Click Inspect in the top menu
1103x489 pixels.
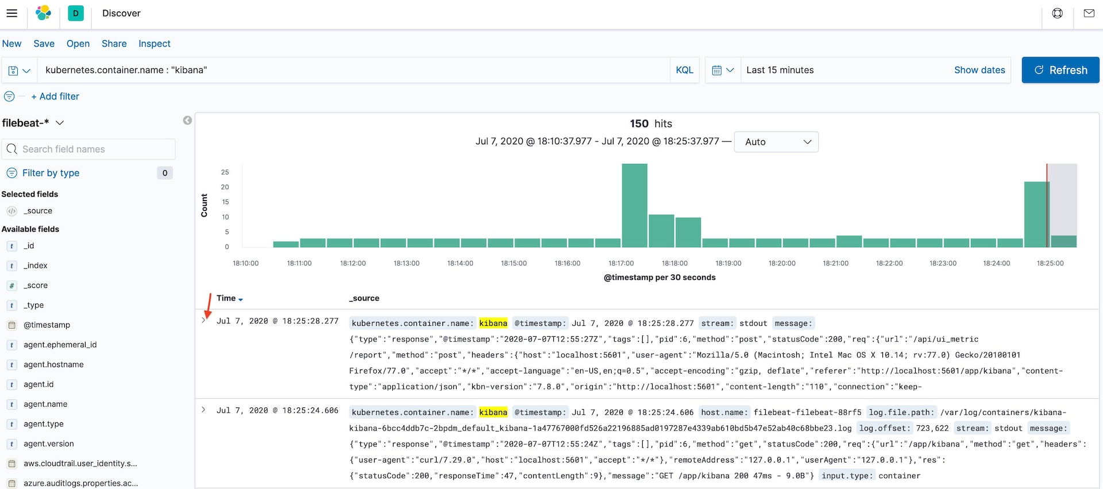pyautogui.click(x=155, y=44)
